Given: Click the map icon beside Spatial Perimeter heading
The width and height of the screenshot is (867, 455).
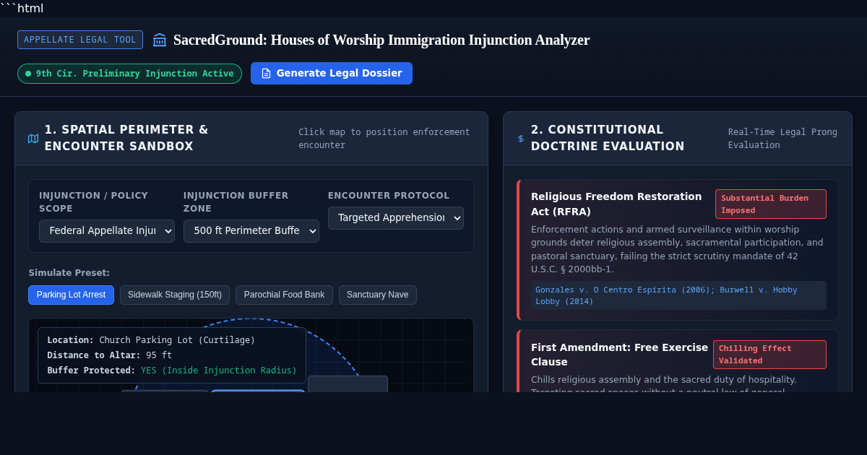Looking at the screenshot, I should pyautogui.click(x=33, y=139).
